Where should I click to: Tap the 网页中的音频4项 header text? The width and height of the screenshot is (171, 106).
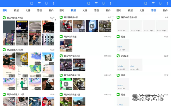pyautogui.click(x=129, y=17)
